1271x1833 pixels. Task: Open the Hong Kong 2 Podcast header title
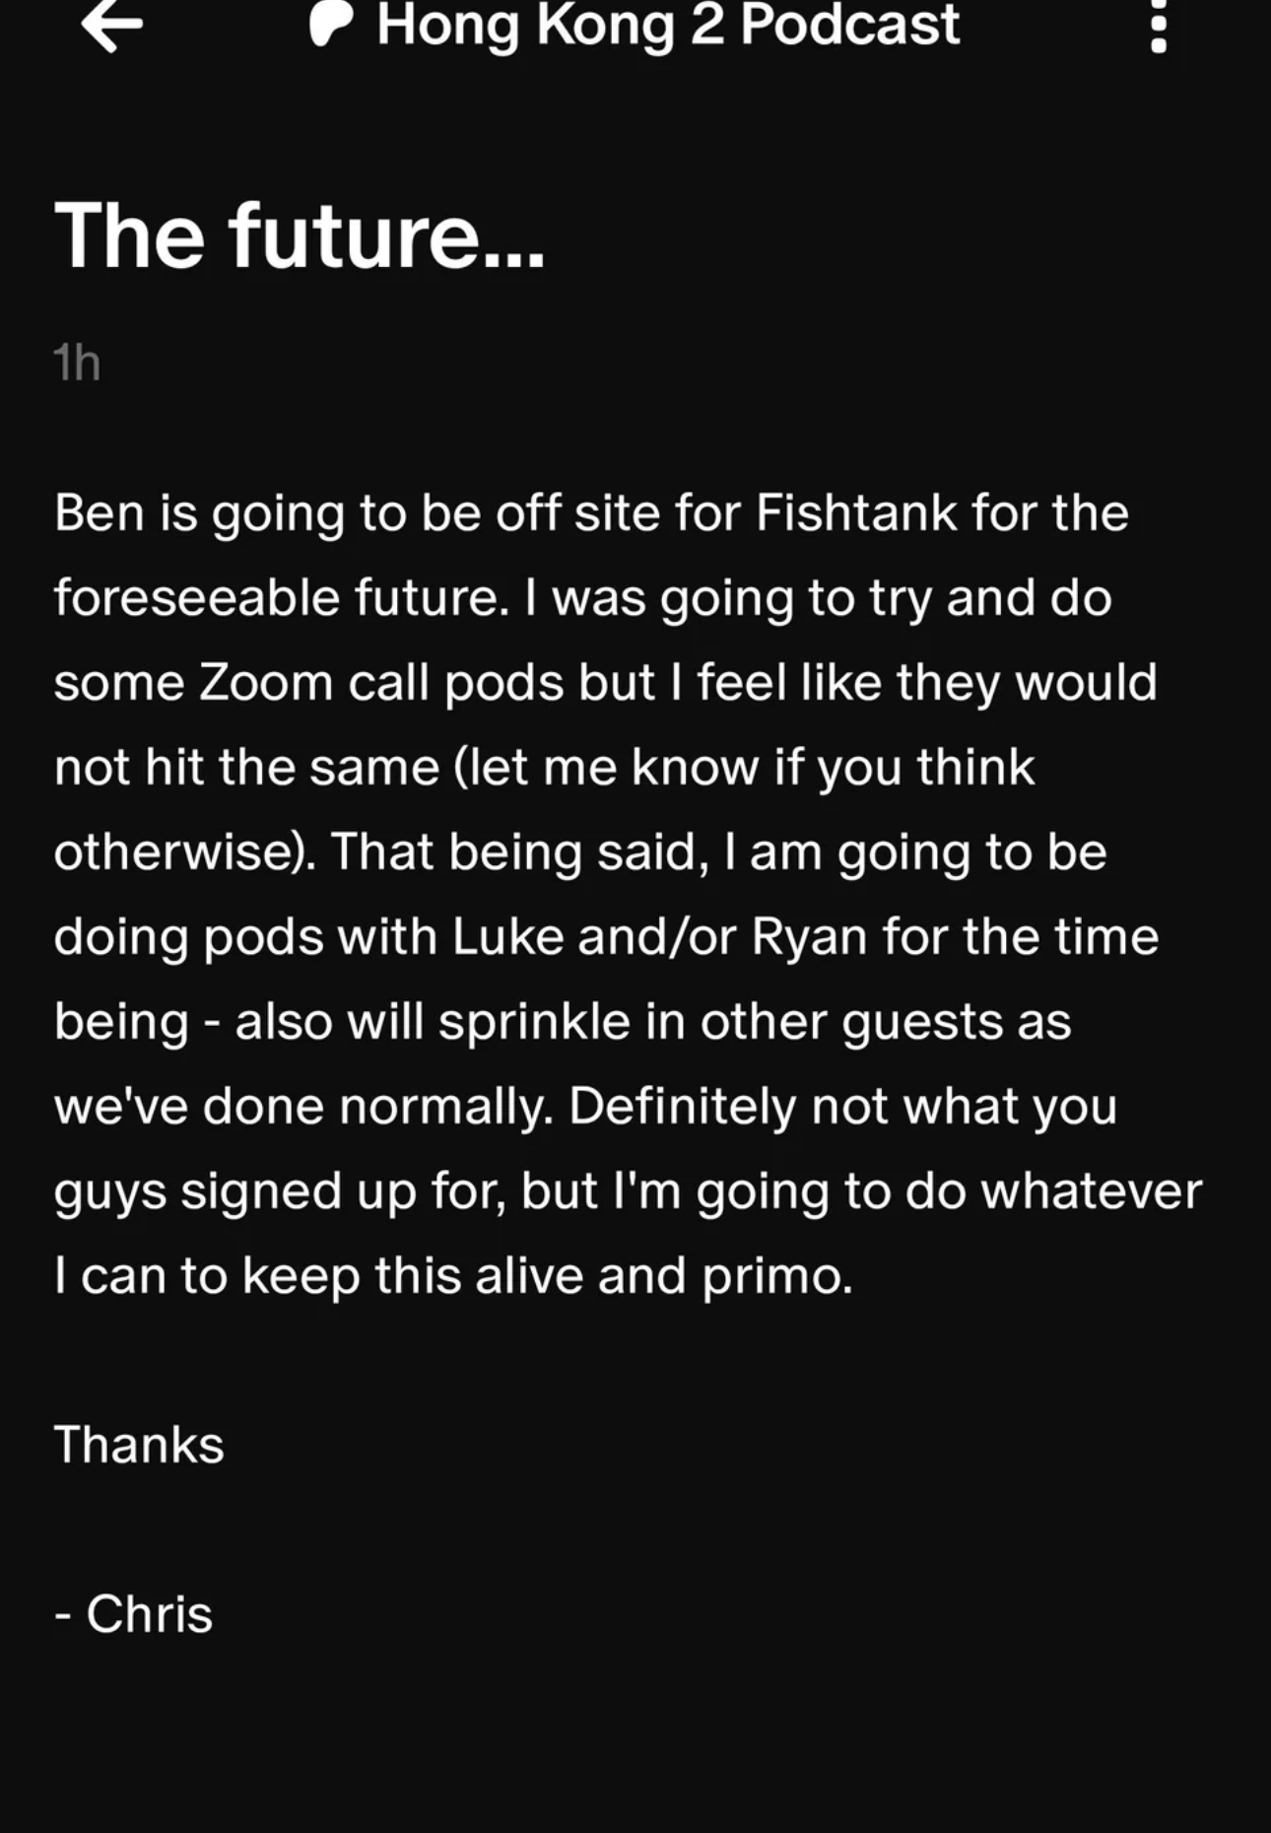coord(667,25)
